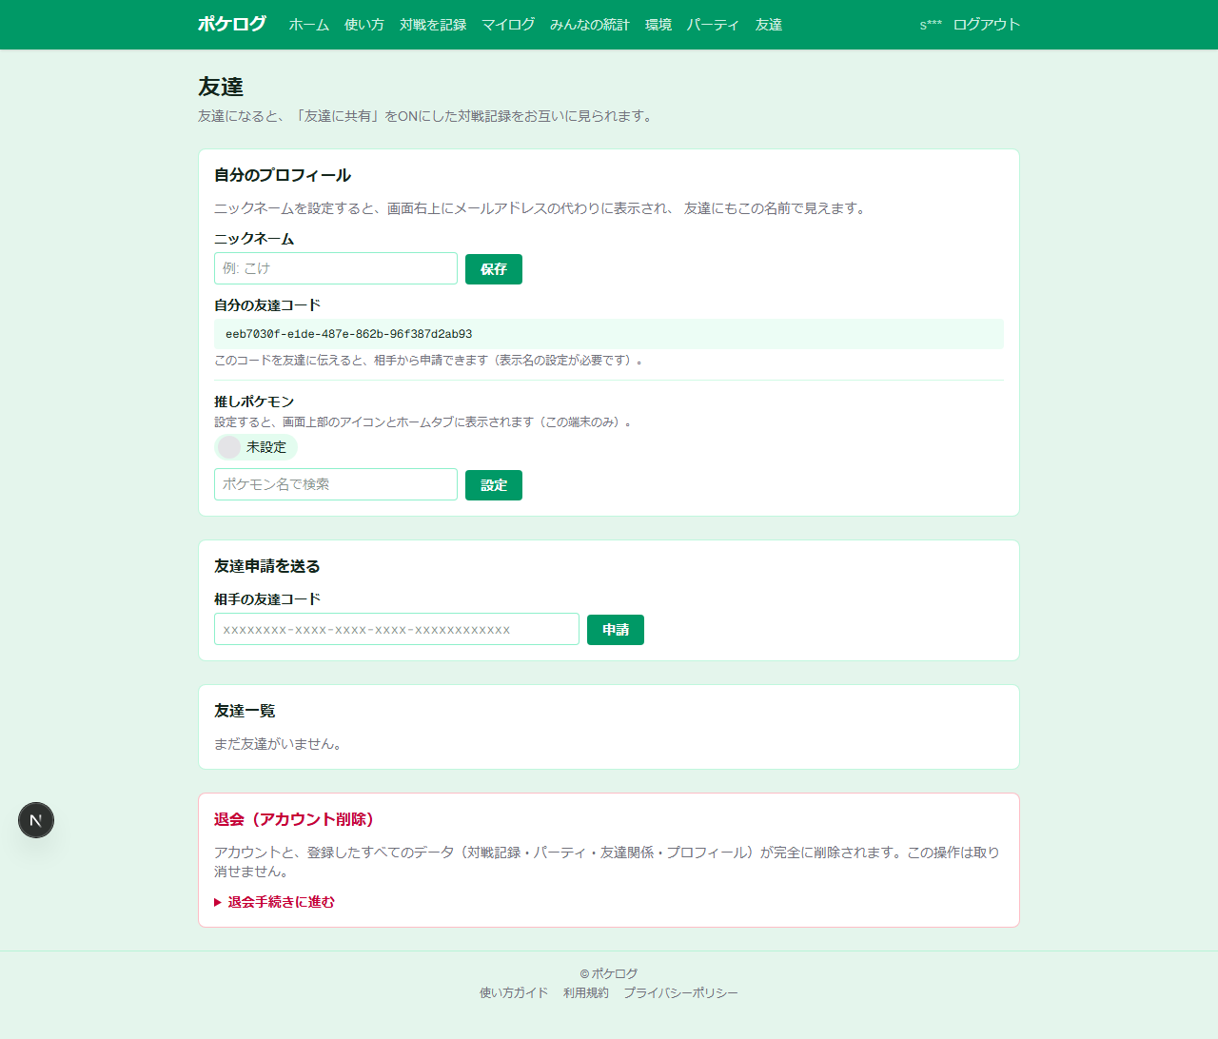
Task: Click the s*** username in the header
Action: pos(931,25)
